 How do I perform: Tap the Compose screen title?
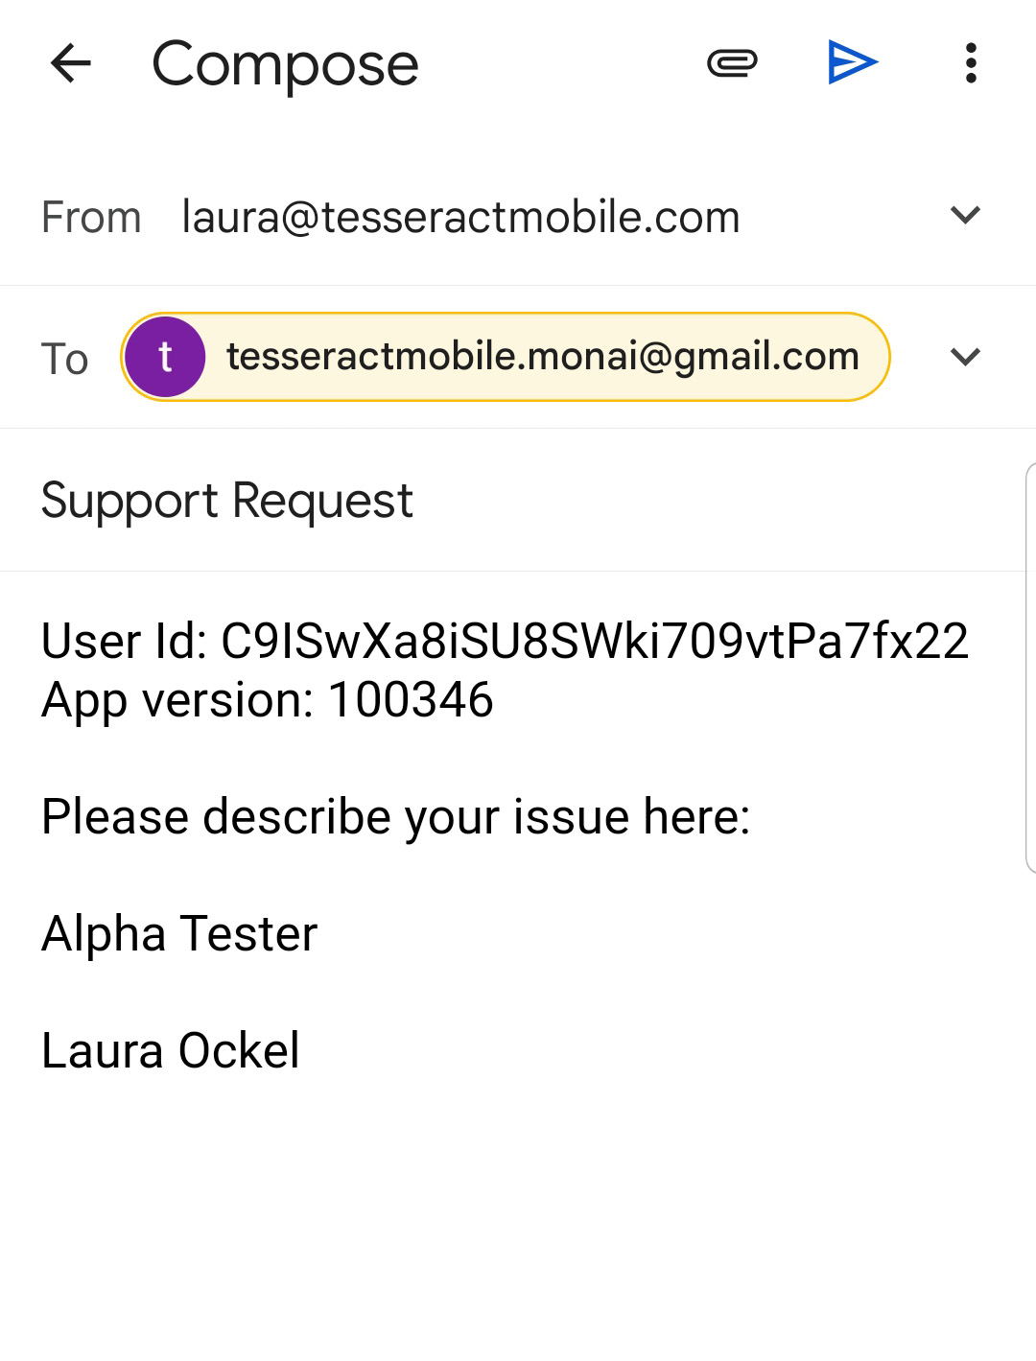(285, 64)
